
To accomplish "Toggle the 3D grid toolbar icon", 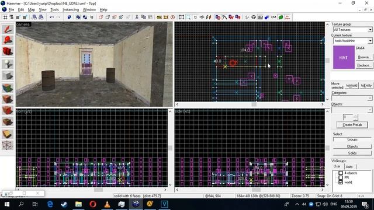I will [12, 17].
